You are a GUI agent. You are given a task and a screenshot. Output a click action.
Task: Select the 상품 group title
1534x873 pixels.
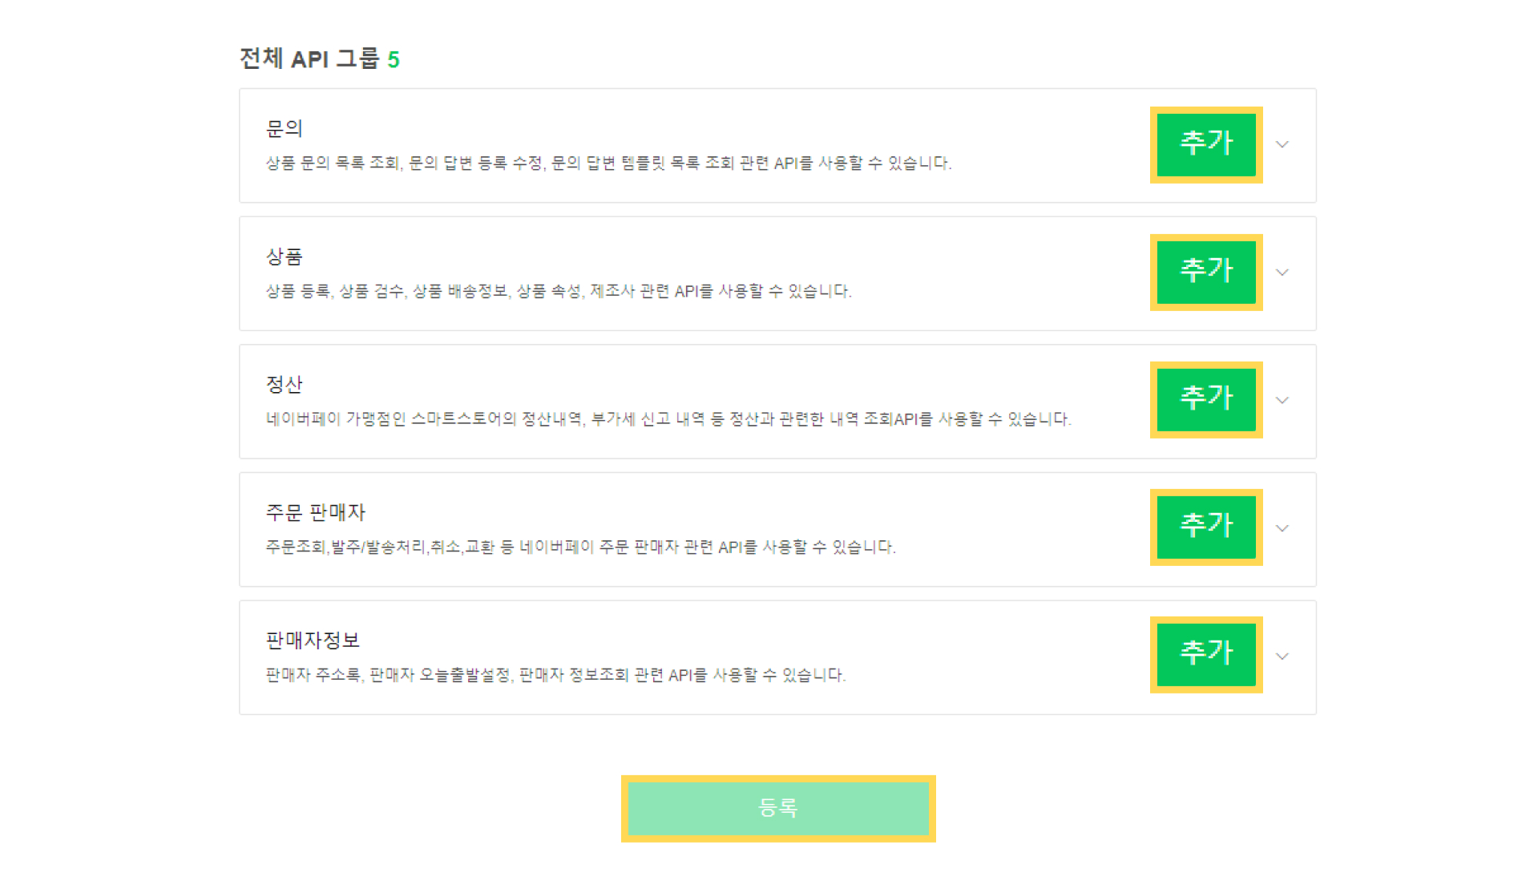point(284,257)
